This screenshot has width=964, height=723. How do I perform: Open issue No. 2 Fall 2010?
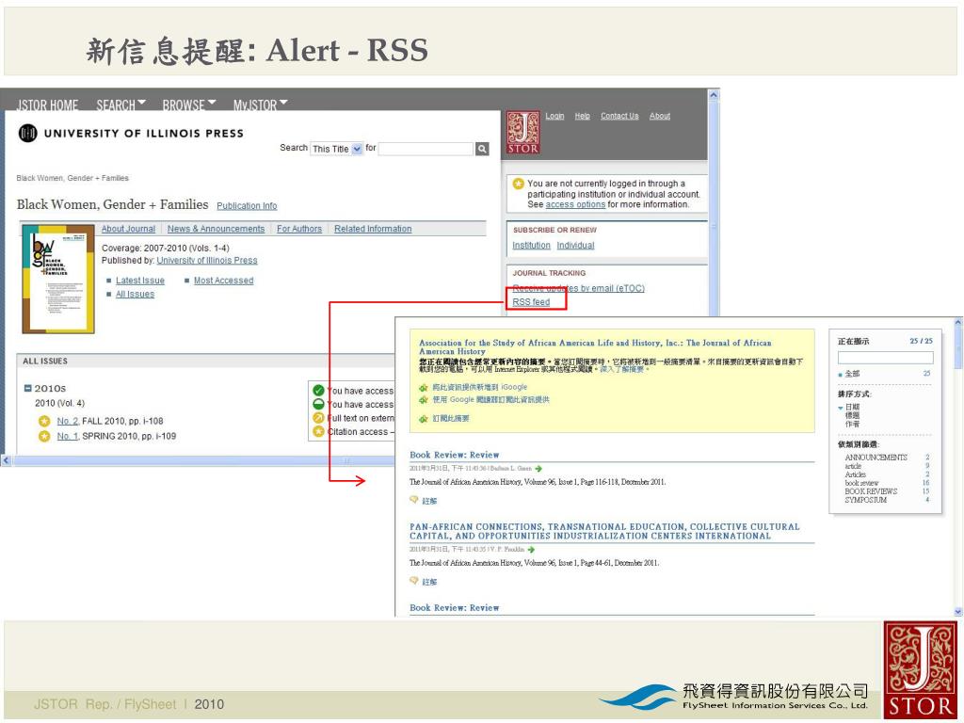[68, 421]
